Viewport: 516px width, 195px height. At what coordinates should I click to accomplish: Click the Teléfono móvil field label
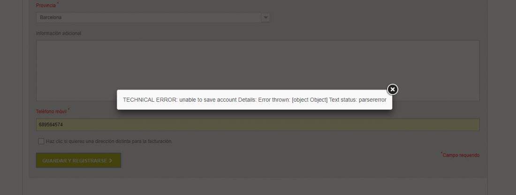[51, 112]
